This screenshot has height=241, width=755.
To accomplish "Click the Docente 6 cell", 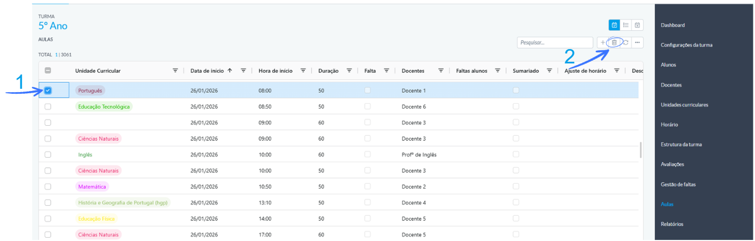I will pos(414,106).
